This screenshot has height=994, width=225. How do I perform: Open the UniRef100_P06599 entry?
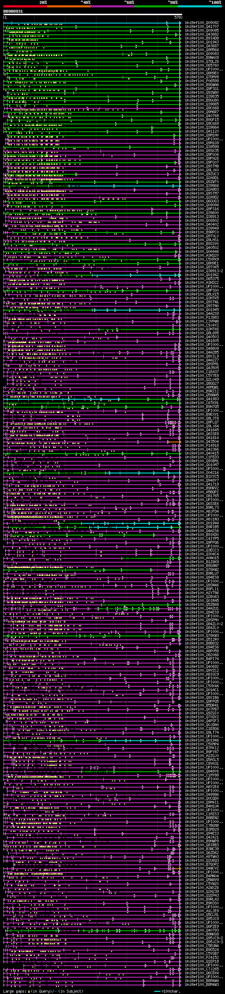pyautogui.click(x=202, y=81)
